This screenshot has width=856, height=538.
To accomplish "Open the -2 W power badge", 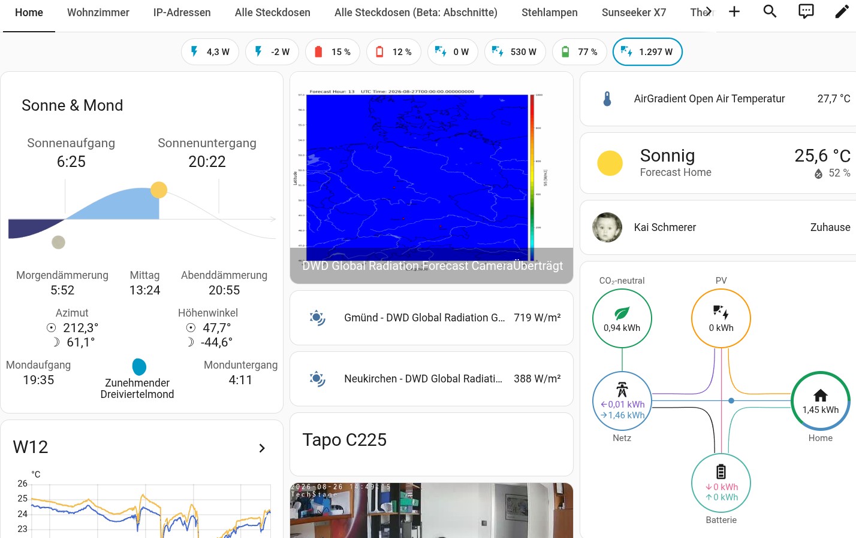I will click(x=272, y=51).
